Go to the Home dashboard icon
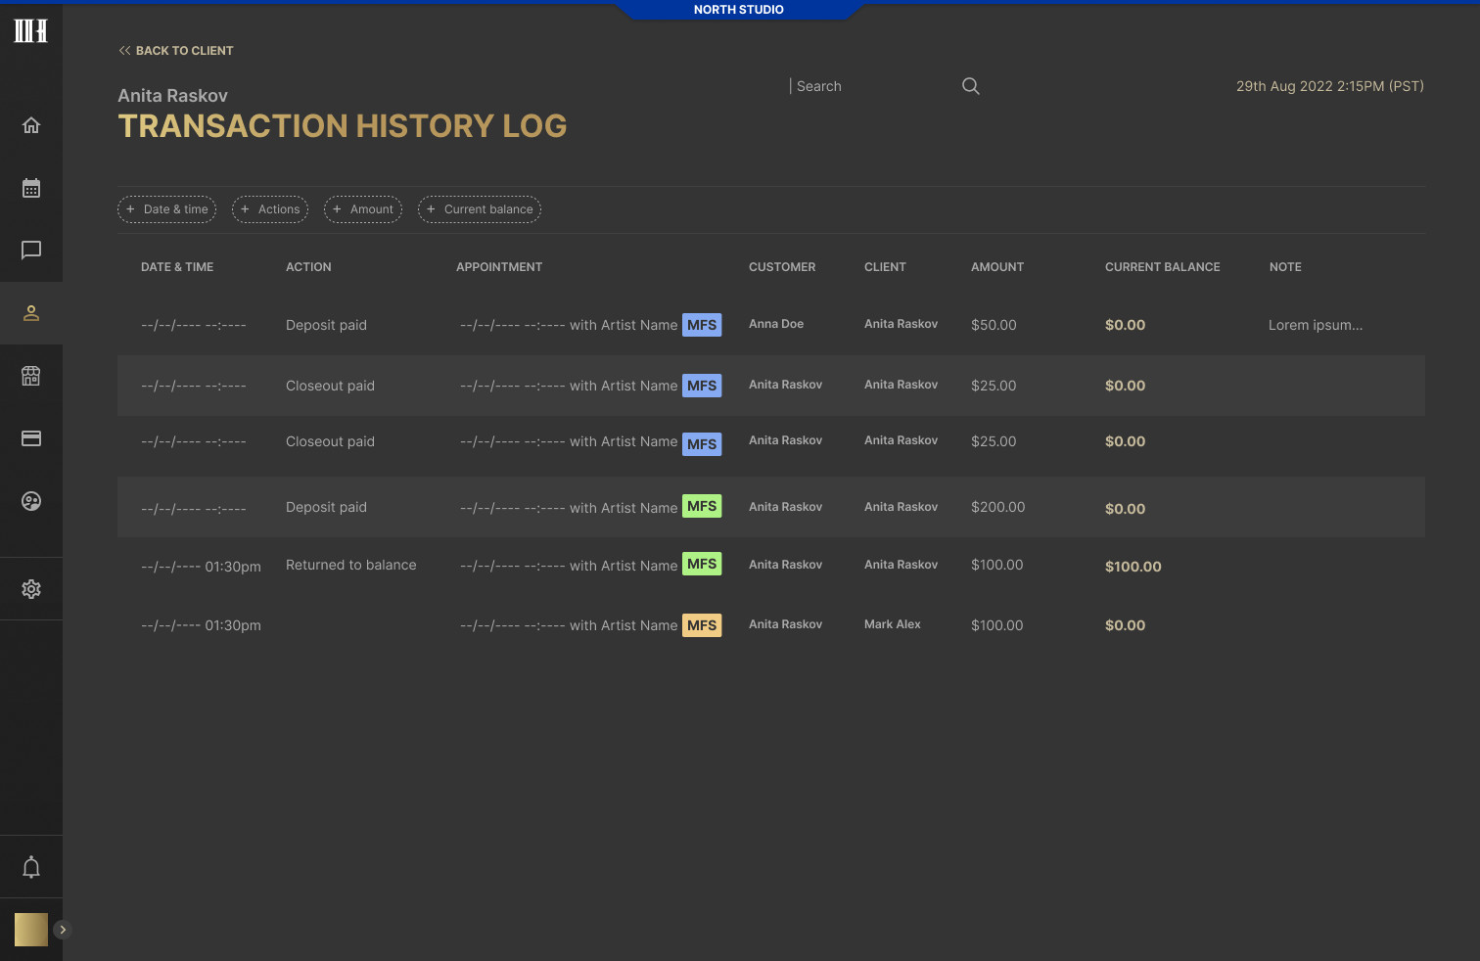Image resolution: width=1480 pixels, height=961 pixels. click(31, 125)
